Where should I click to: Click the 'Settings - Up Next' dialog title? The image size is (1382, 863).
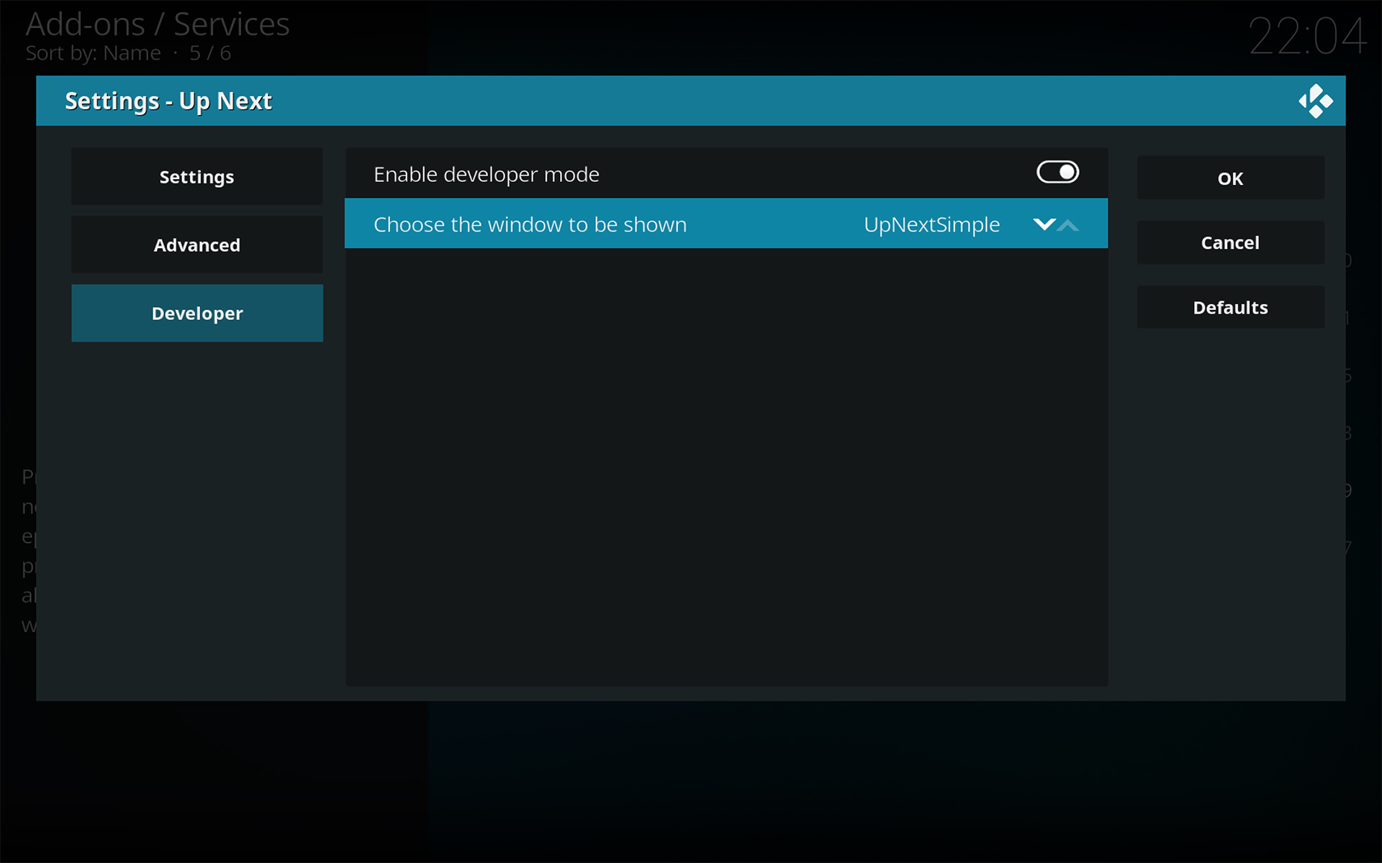point(168,101)
